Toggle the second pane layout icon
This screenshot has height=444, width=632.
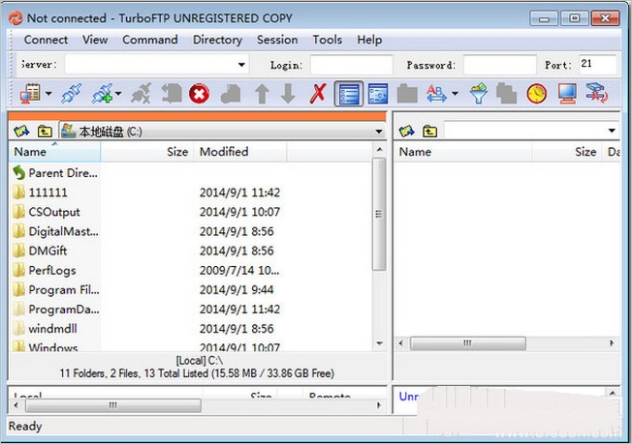378,94
